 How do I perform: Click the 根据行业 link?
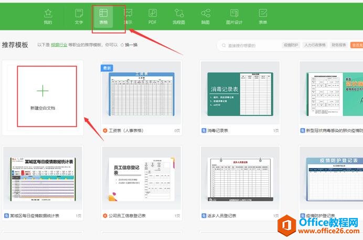coord(59,45)
